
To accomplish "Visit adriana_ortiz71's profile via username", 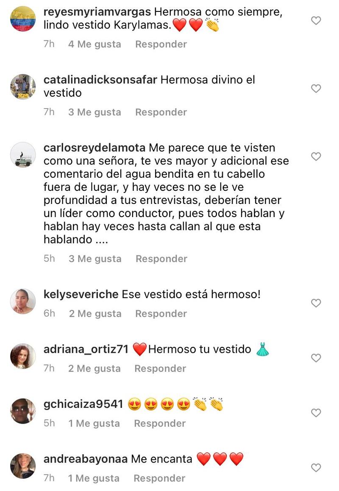I will pos(86,349).
